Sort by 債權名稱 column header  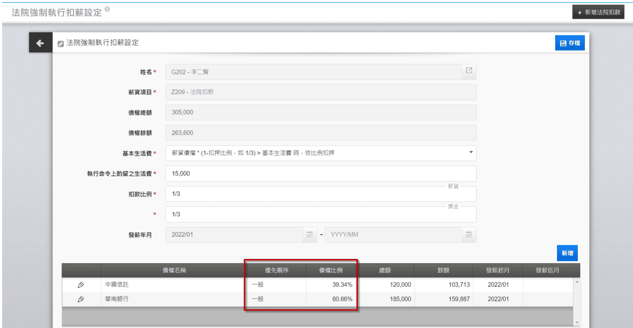pos(174,271)
